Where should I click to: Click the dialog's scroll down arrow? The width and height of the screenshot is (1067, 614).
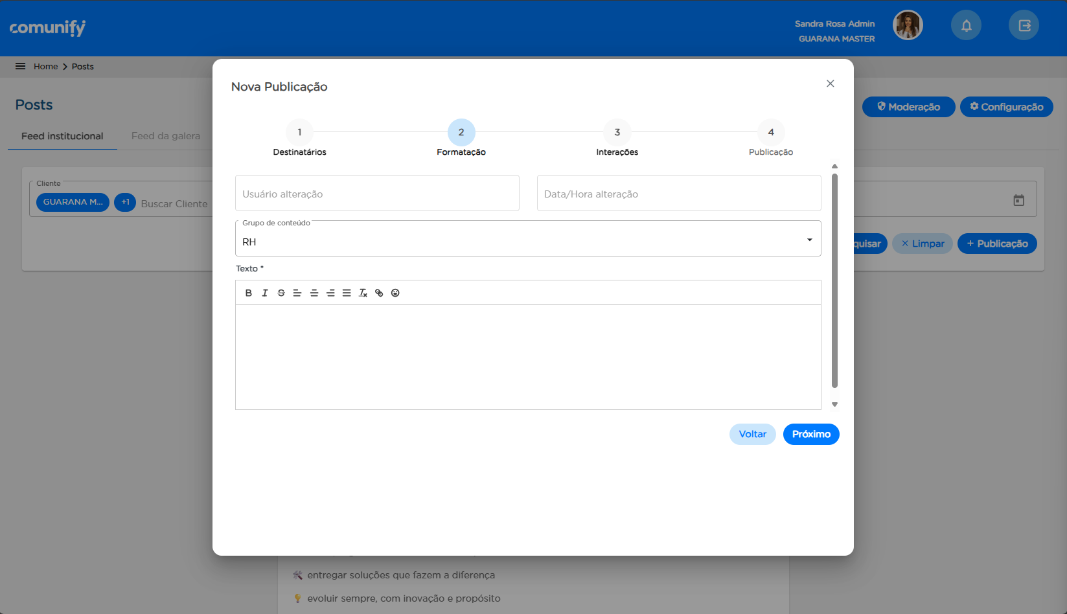coord(834,404)
